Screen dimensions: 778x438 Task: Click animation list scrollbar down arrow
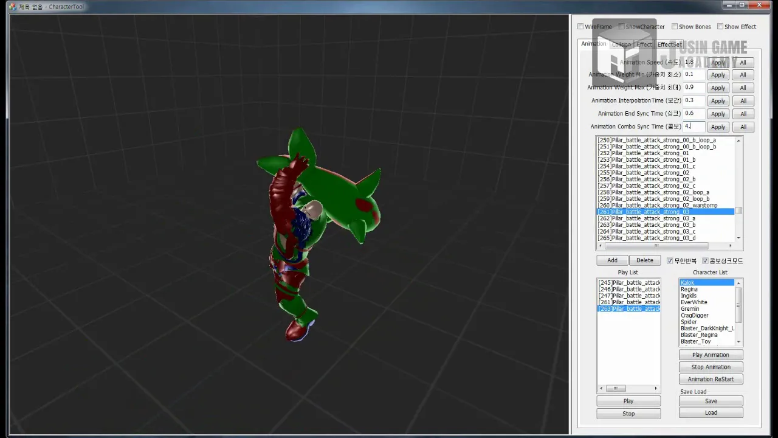click(x=738, y=238)
